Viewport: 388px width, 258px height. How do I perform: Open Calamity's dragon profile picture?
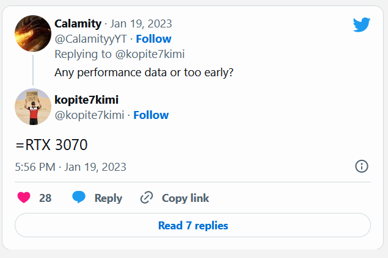(33, 34)
